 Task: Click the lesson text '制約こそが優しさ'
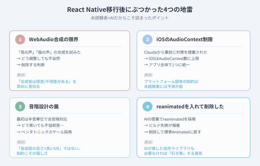pyautogui.click(x=32, y=153)
